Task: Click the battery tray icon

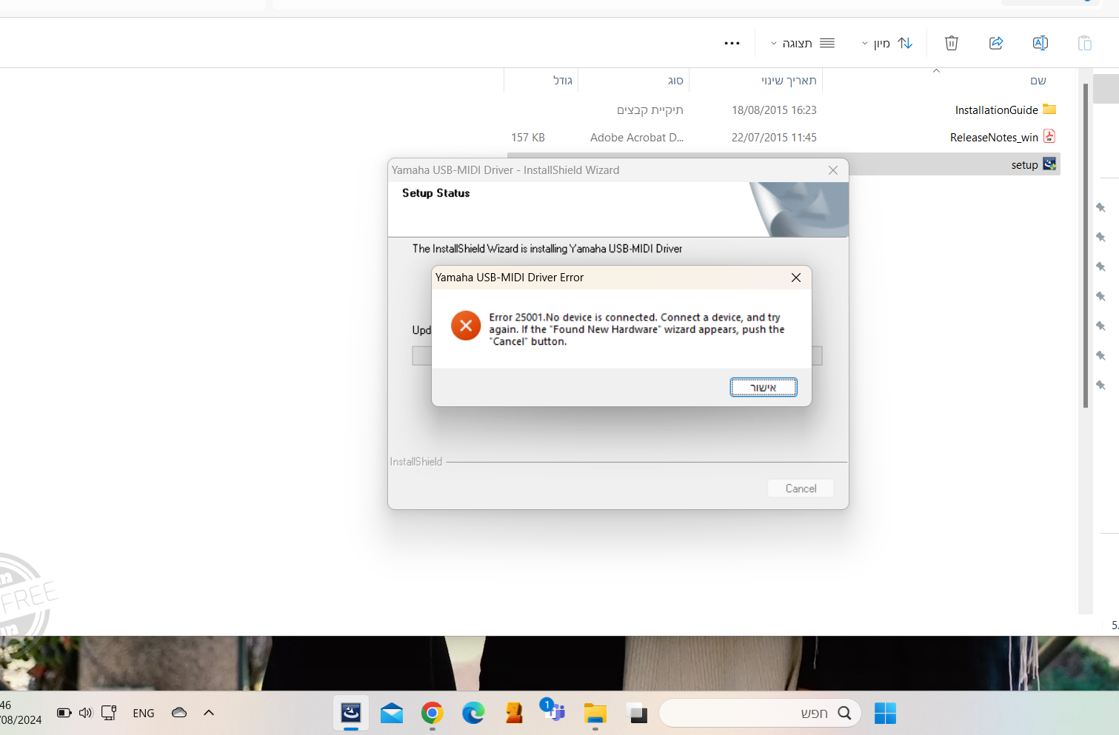Action: 64,713
